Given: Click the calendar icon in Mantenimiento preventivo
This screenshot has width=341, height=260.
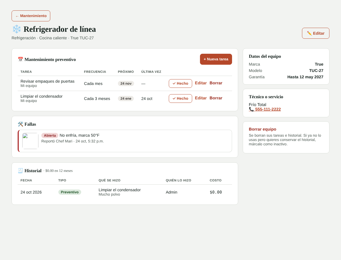Looking at the screenshot, I should pyautogui.click(x=21, y=59).
